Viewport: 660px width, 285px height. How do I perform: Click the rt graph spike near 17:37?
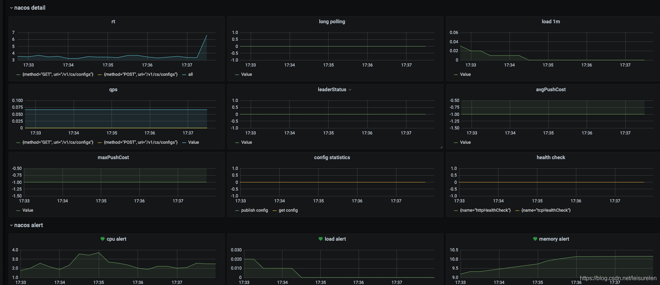tap(207, 35)
